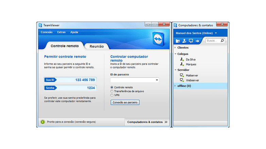Collapse the Colegas group
Screen dimensions: 266x149
[x=175, y=54]
